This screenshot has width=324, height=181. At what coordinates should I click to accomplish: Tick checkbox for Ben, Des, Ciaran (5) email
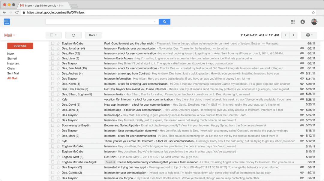click(52, 89)
